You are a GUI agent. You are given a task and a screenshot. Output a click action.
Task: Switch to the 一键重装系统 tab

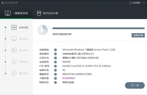(x=16, y=13)
